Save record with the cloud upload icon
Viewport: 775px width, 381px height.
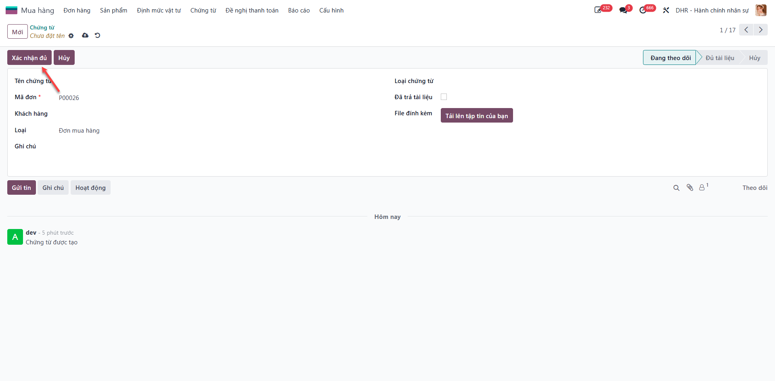pos(85,35)
